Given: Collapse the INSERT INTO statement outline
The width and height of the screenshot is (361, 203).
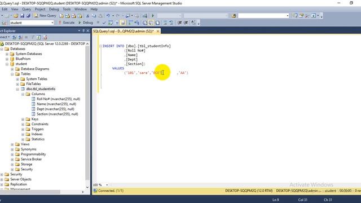Looking at the screenshot, I should [100, 46].
